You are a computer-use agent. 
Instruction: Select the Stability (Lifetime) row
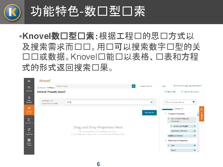(182, 136)
